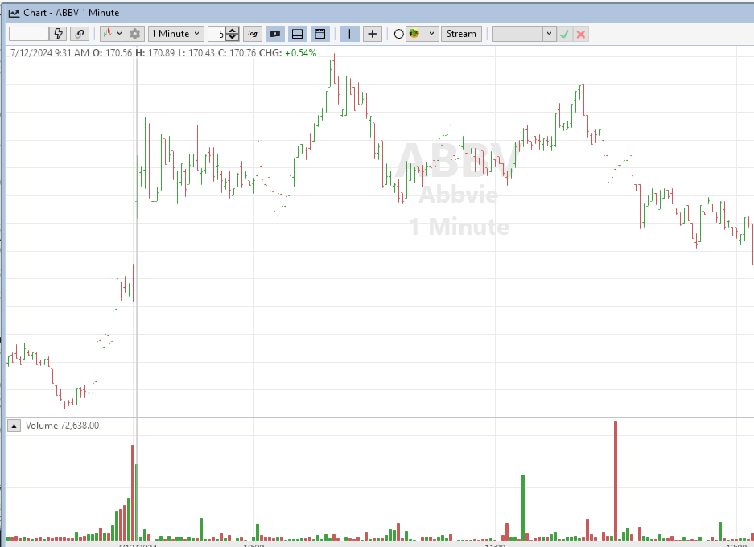Click the H: 170.89 high value

(155, 53)
